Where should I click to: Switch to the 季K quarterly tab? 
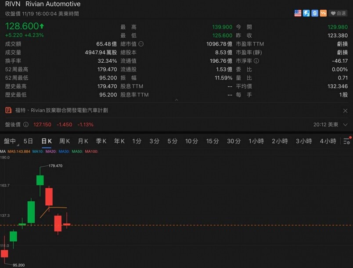pyautogui.click(x=101, y=141)
